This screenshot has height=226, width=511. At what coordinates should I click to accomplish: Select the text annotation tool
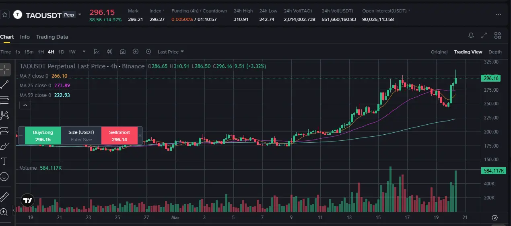coord(5,161)
